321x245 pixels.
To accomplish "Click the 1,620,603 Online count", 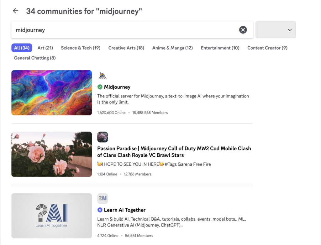I will pos(111,112).
